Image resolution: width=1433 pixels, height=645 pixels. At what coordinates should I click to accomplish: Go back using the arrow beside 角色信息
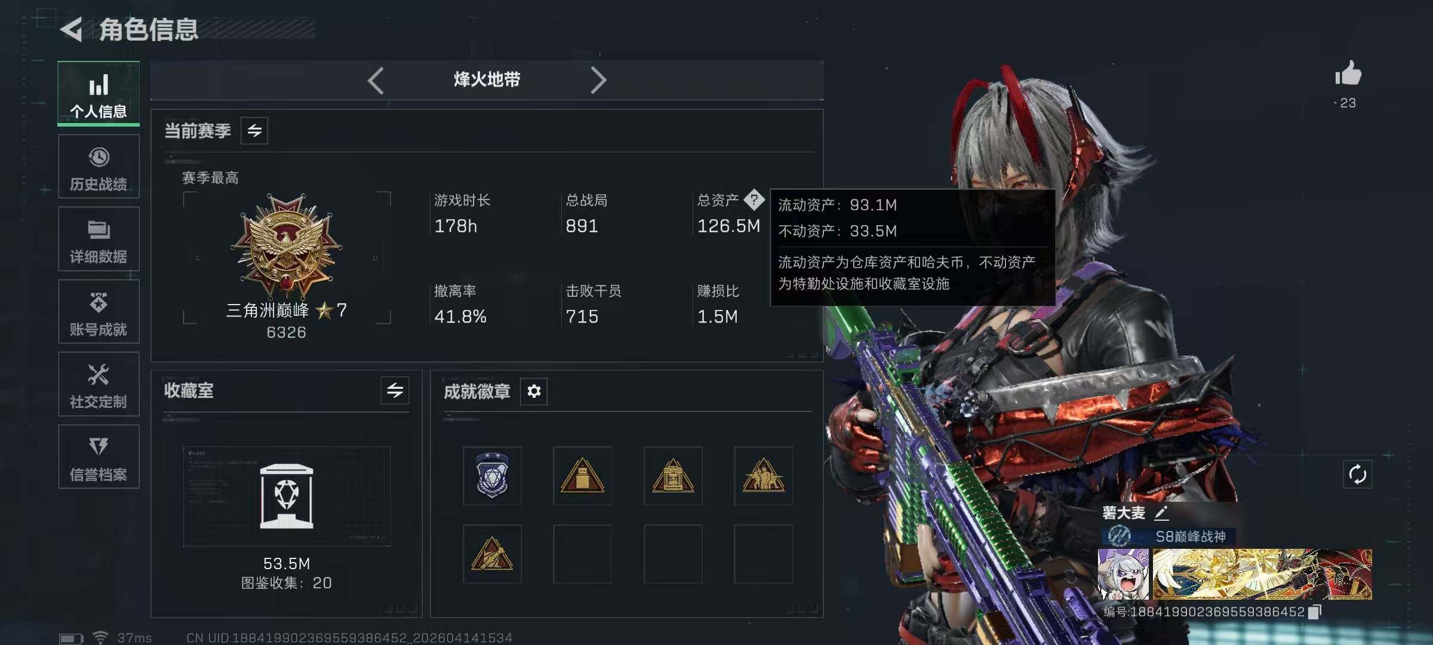coord(72,30)
